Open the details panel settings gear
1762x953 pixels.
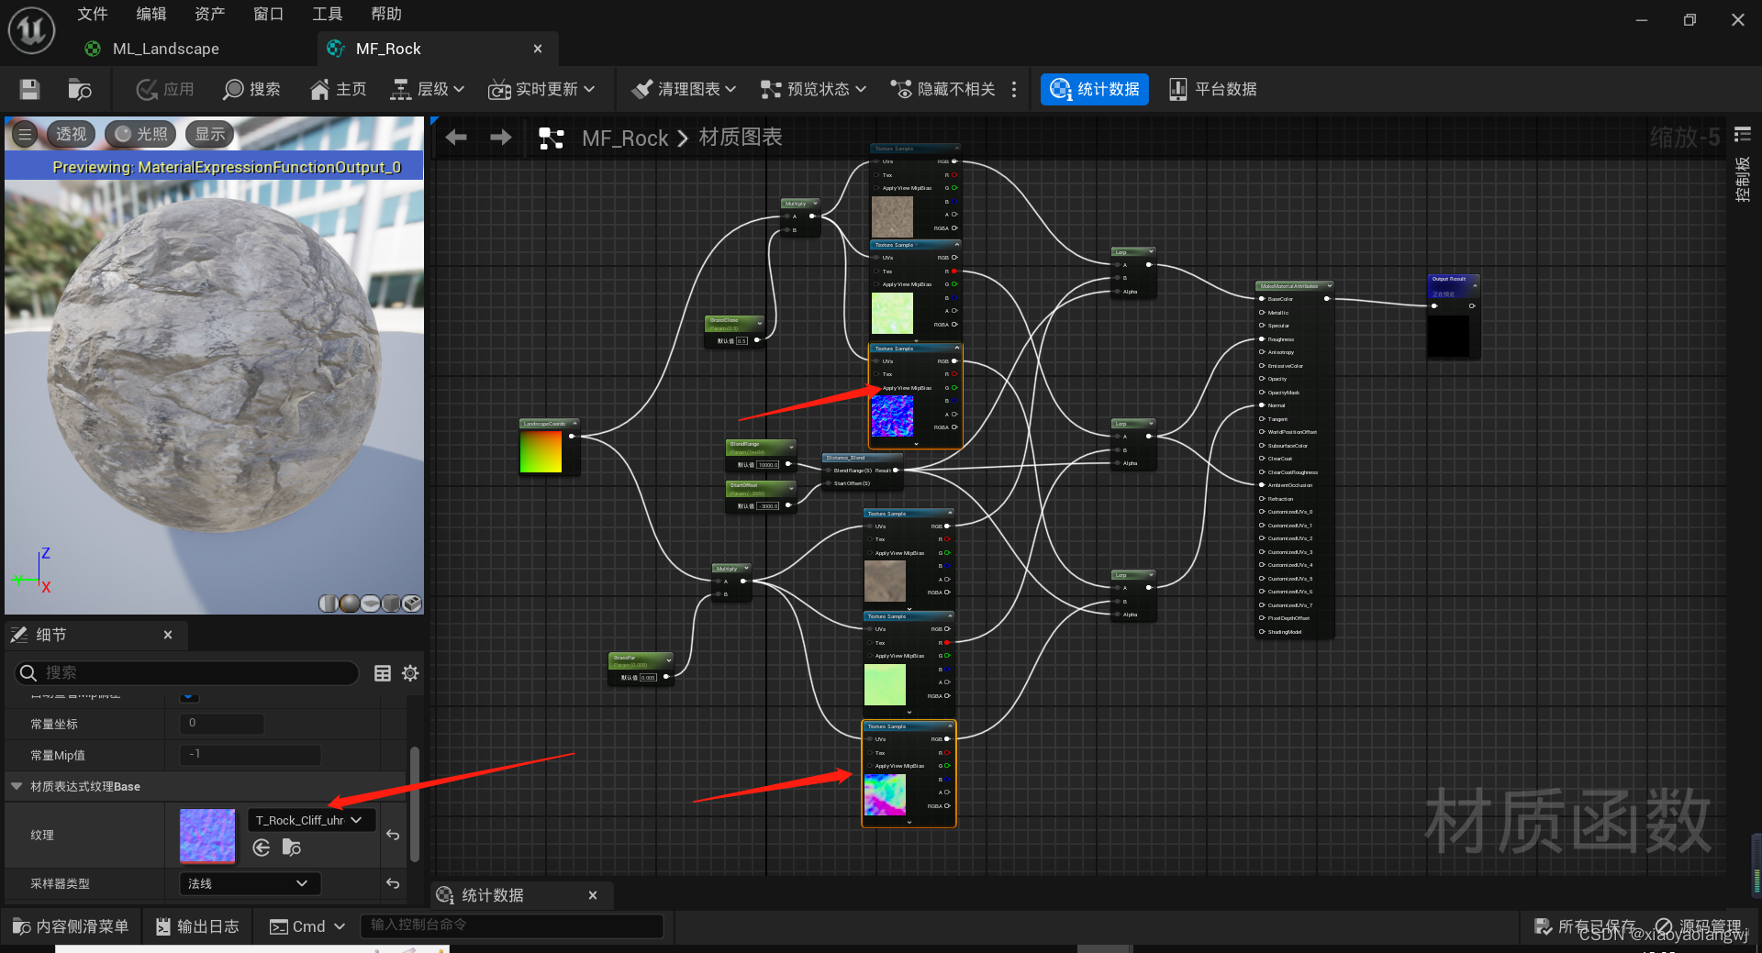pos(410,673)
